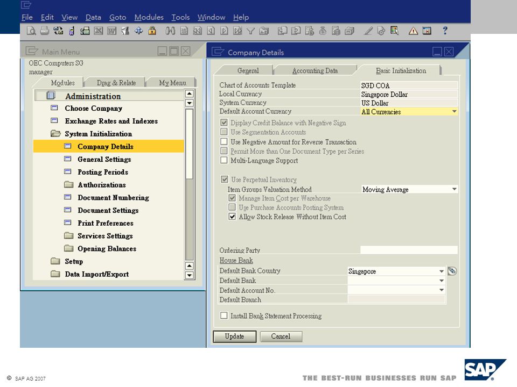Open Form Settings gear-page icon
The image size is (517, 387).
pos(381,31)
